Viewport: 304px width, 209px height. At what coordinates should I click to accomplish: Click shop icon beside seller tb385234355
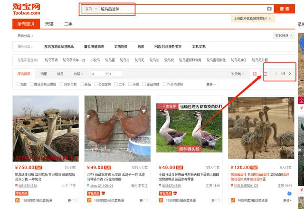[x=160, y=186]
